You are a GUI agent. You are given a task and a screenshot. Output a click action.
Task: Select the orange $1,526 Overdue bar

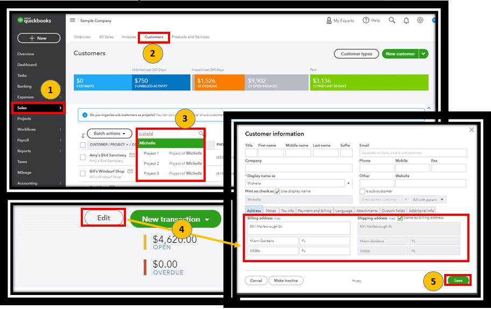[x=219, y=83]
